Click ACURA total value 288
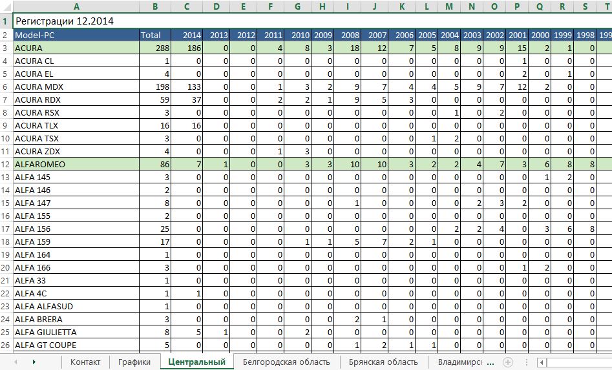The height and width of the screenshot is (370, 612). 155,48
